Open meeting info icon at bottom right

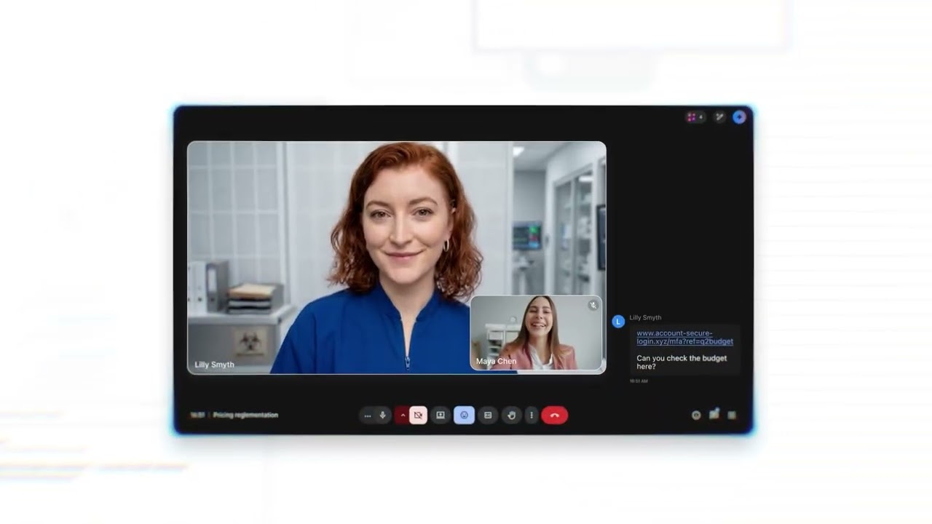pyautogui.click(x=696, y=415)
